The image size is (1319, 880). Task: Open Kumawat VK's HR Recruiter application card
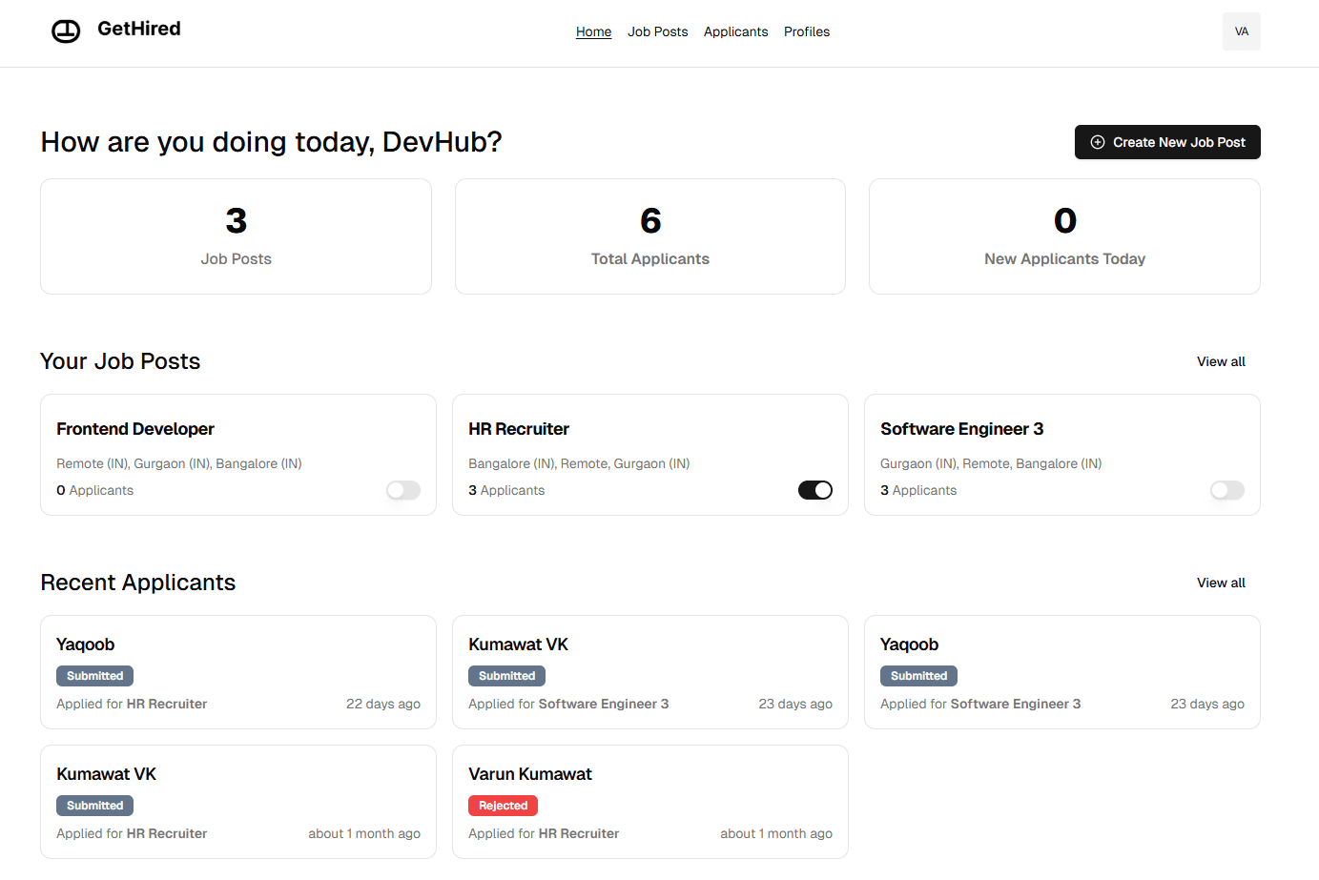point(238,802)
